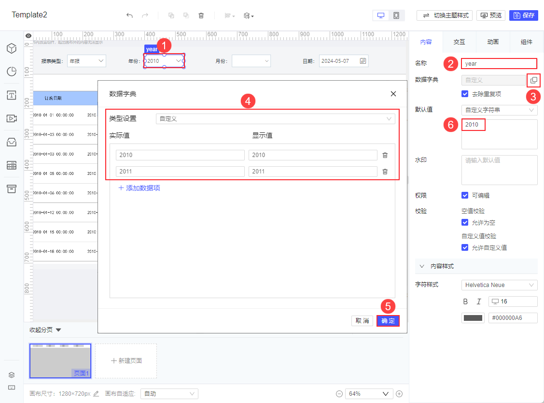Toggle italic text formatting
This screenshot has width=544, height=403.
tap(479, 302)
